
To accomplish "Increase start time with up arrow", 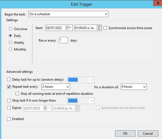I will tap(99, 27).
